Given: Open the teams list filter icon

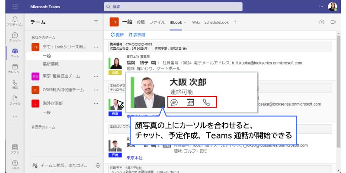Looking at the screenshot, I should pyautogui.click(x=96, y=22).
